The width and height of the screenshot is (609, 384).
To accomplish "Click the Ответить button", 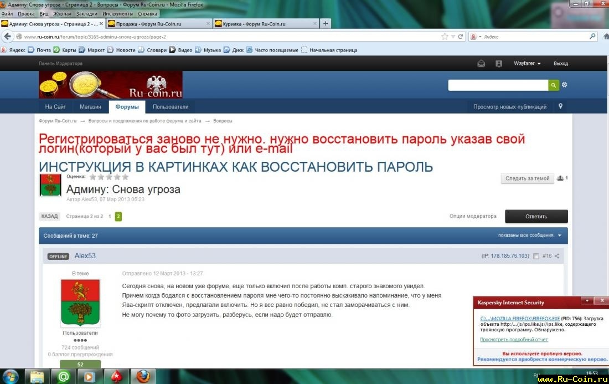I will tap(536, 217).
